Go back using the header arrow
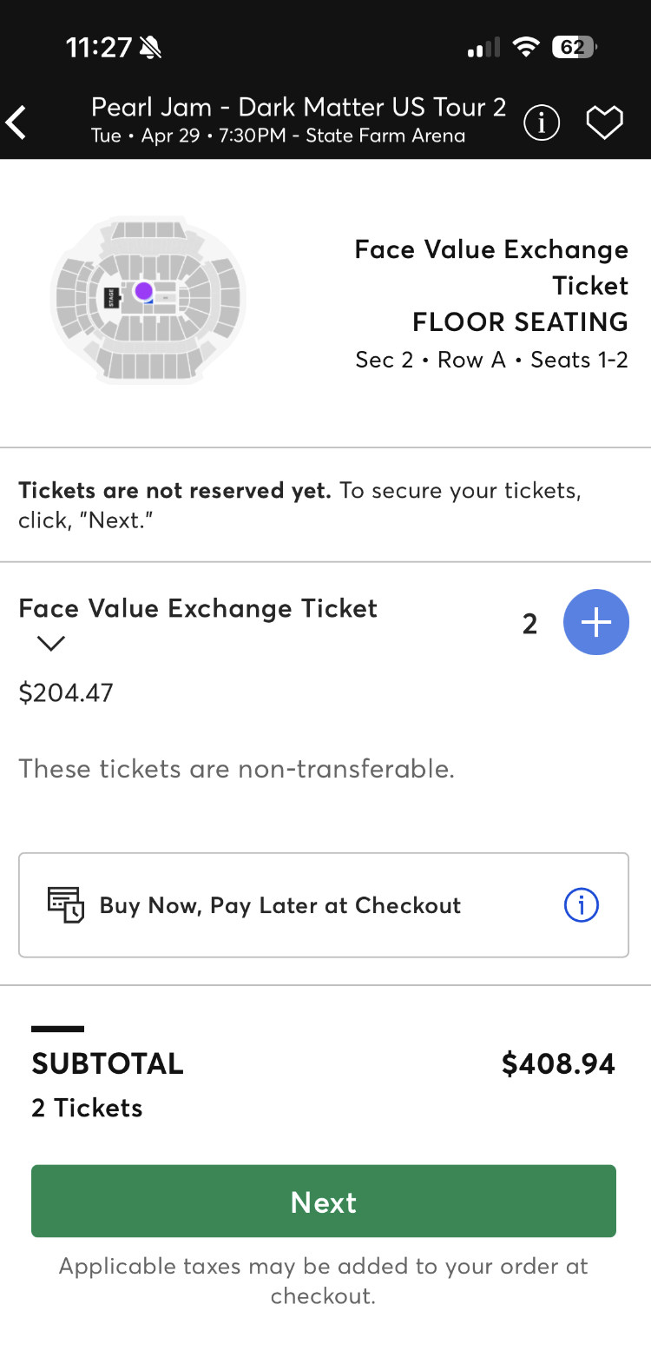This screenshot has width=651, height=1364. coord(17,122)
